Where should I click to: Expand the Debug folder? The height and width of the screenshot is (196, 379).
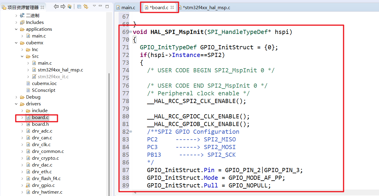[16, 97]
